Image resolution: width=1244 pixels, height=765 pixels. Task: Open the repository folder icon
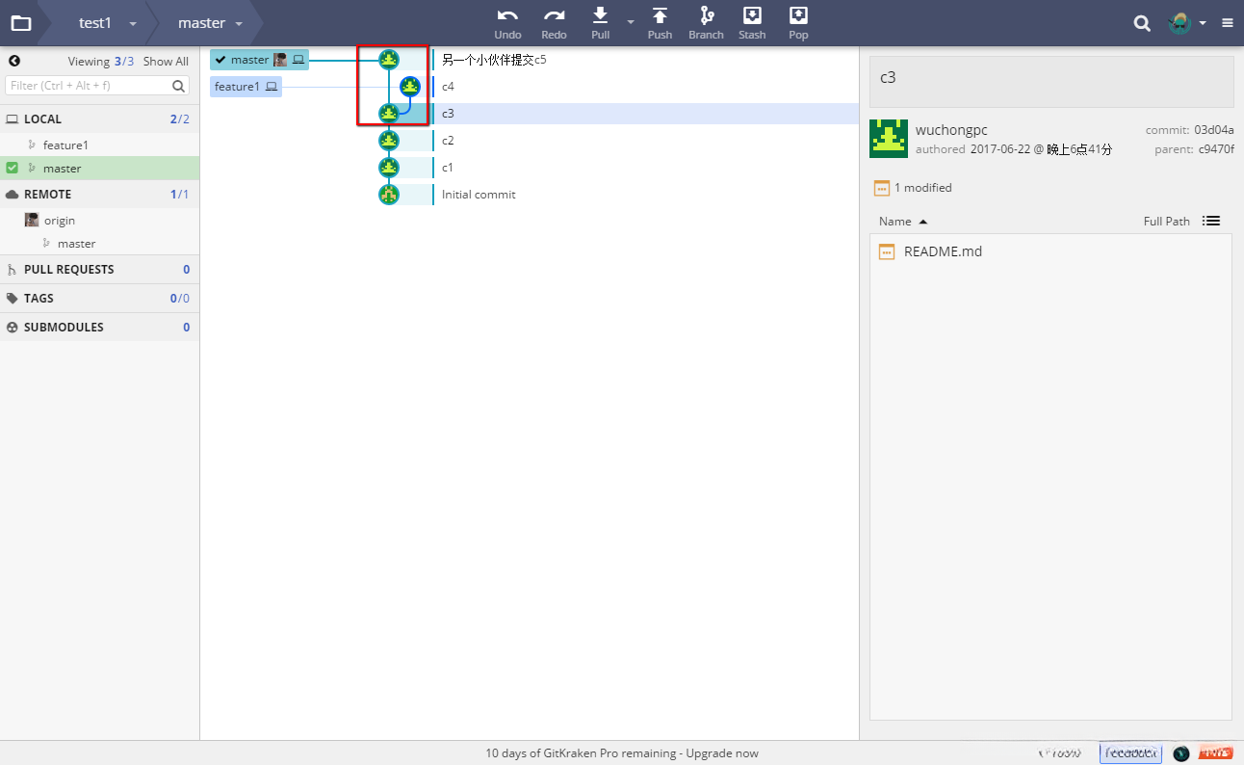point(21,23)
